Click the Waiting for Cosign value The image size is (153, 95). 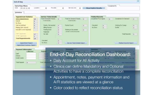[135, 26]
